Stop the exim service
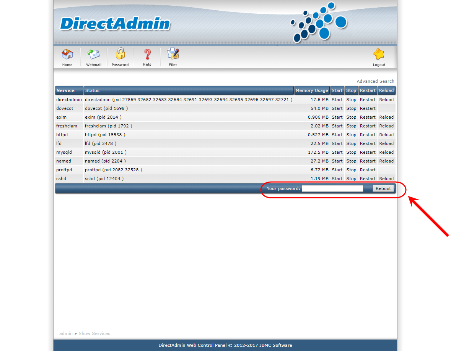Viewport: 451px width, 351px height. tap(351, 117)
